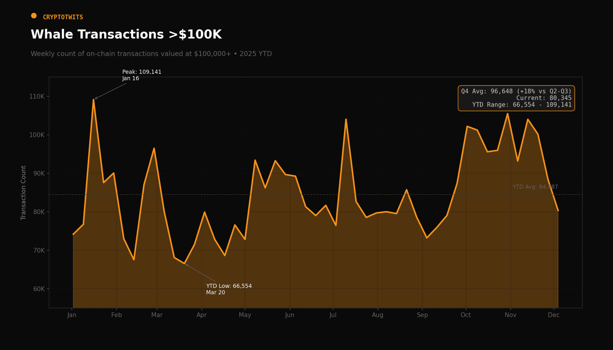Click the May x-axis label
The width and height of the screenshot is (613, 350).
[x=245, y=315]
